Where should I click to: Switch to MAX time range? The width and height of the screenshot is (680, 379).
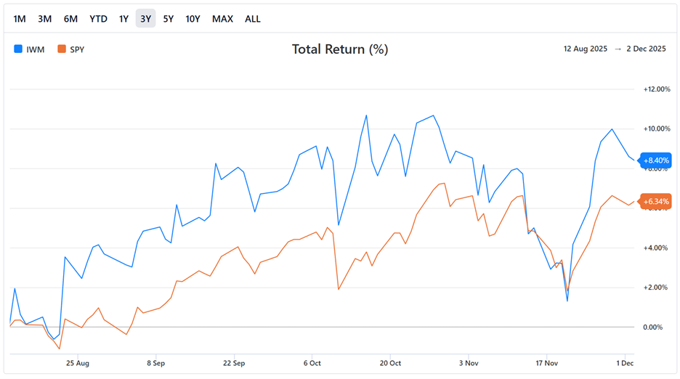pyautogui.click(x=222, y=19)
